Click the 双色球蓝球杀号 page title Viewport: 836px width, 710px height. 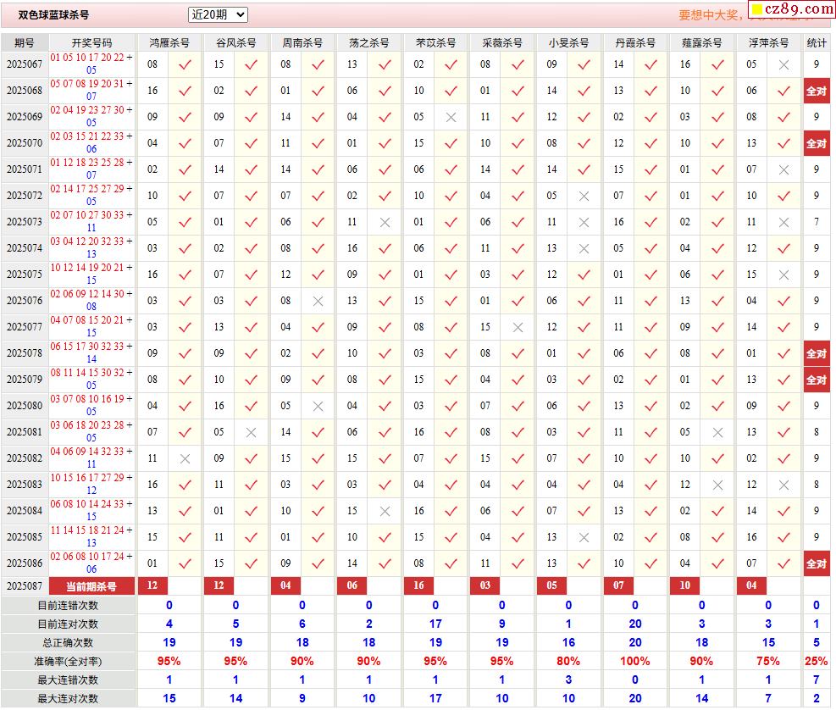(54, 15)
